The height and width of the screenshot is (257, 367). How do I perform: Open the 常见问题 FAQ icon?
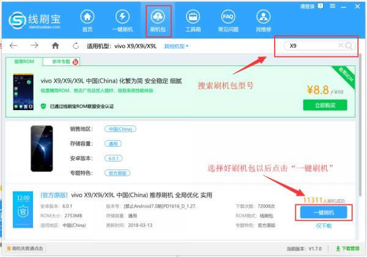pyautogui.click(x=228, y=17)
